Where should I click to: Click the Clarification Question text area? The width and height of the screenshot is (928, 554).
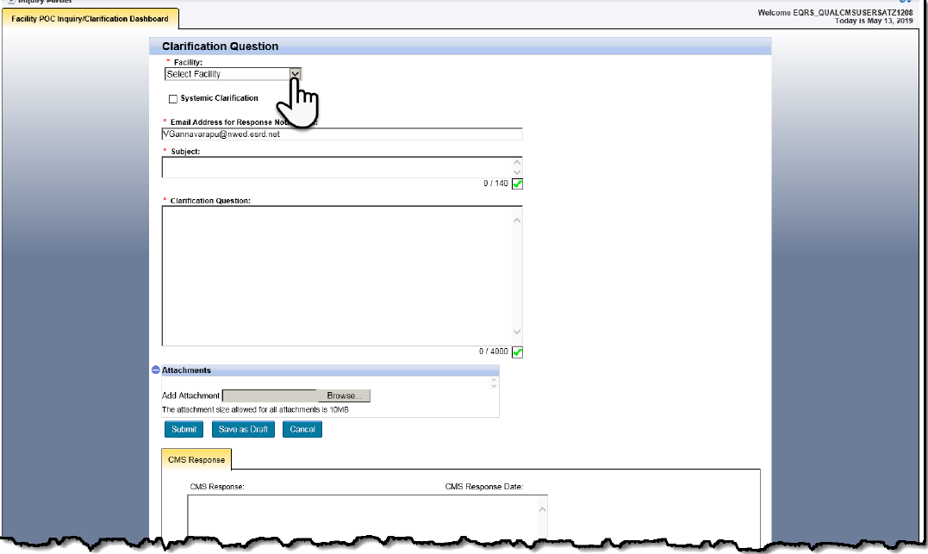click(x=342, y=276)
